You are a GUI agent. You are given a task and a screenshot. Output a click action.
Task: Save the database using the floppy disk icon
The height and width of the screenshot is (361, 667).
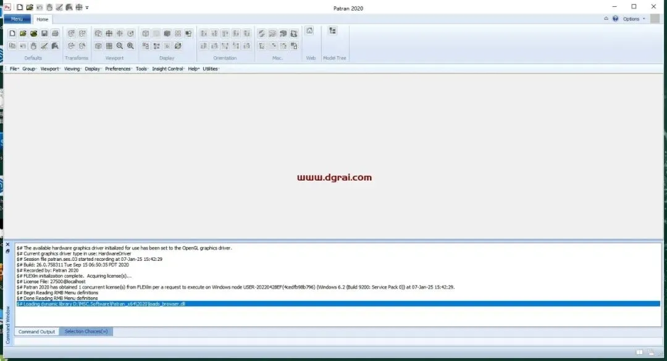44,33
